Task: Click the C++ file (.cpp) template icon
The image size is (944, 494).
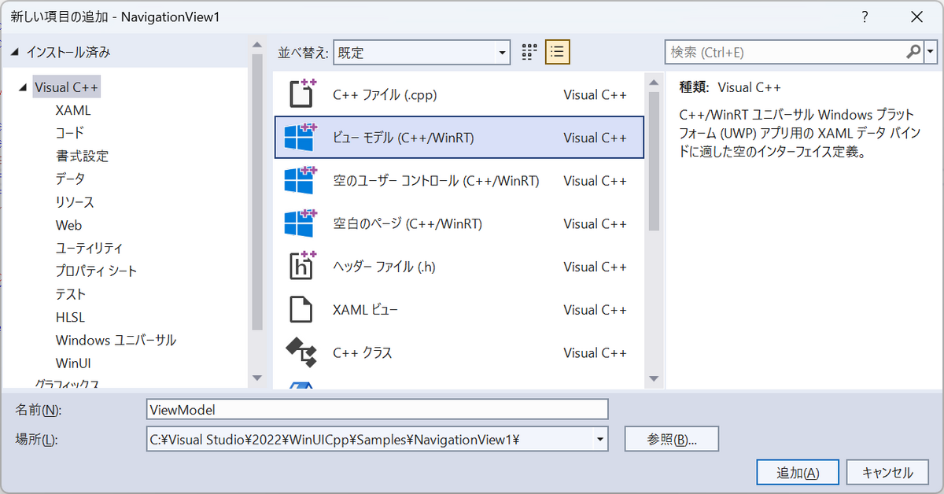Action: (x=302, y=94)
